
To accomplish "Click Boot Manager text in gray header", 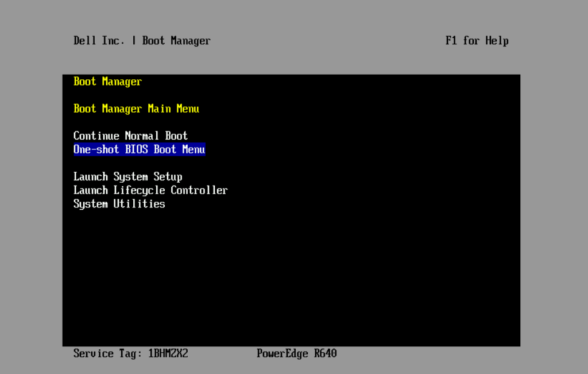I will tap(176, 41).
